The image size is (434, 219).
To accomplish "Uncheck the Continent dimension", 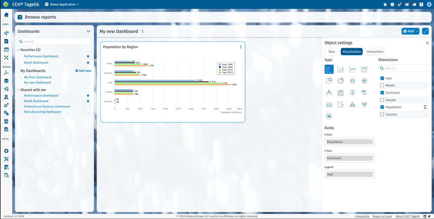I will (x=382, y=93).
